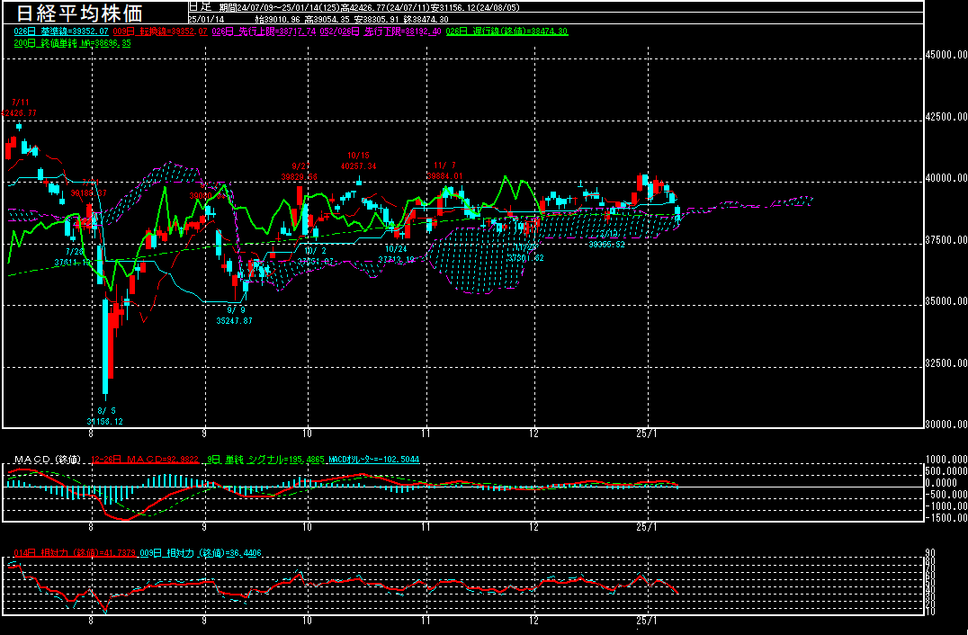Click the 12 month label on price chart
The width and height of the screenshot is (968, 635).
[534, 434]
